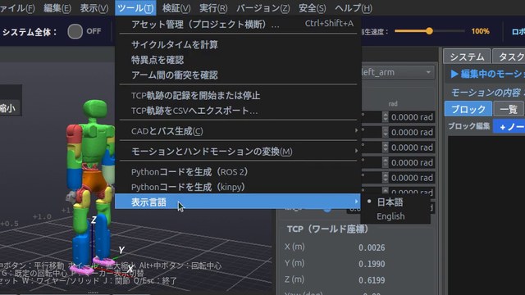Click the モーションの内容 heading
Viewport: 525px width, 295px height.
coord(486,93)
